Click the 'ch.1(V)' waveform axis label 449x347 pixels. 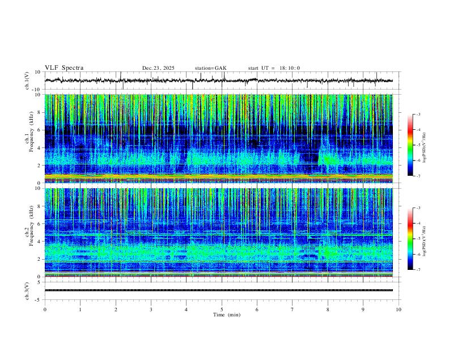point(27,81)
